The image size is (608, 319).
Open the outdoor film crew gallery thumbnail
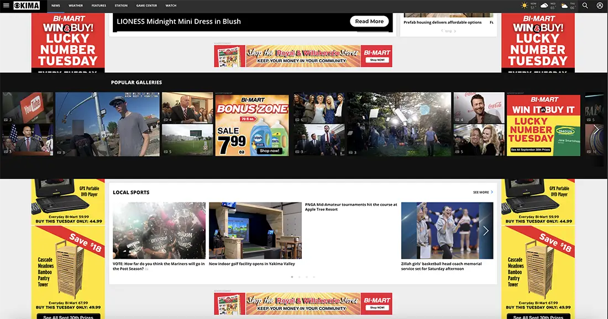(399, 124)
